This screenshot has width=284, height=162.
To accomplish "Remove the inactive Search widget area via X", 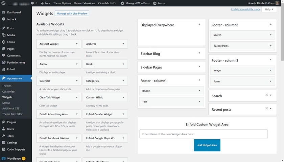I will click(x=266, y=95).
